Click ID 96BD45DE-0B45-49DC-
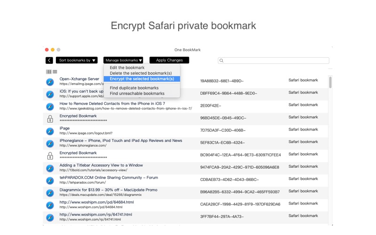The width and height of the screenshot is (376, 235). tap(223, 118)
